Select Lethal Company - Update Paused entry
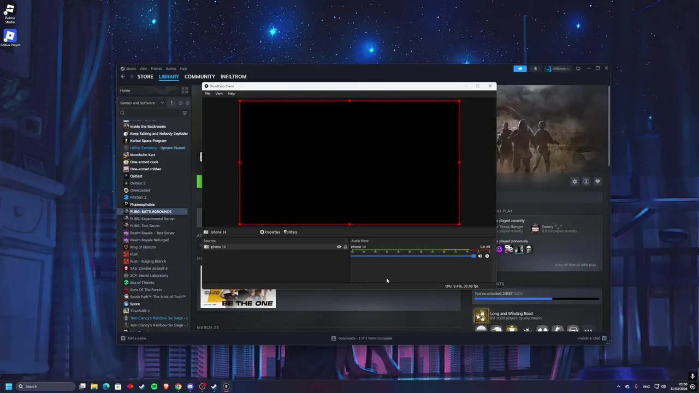Screen dimensions: 699x393 coord(157,147)
